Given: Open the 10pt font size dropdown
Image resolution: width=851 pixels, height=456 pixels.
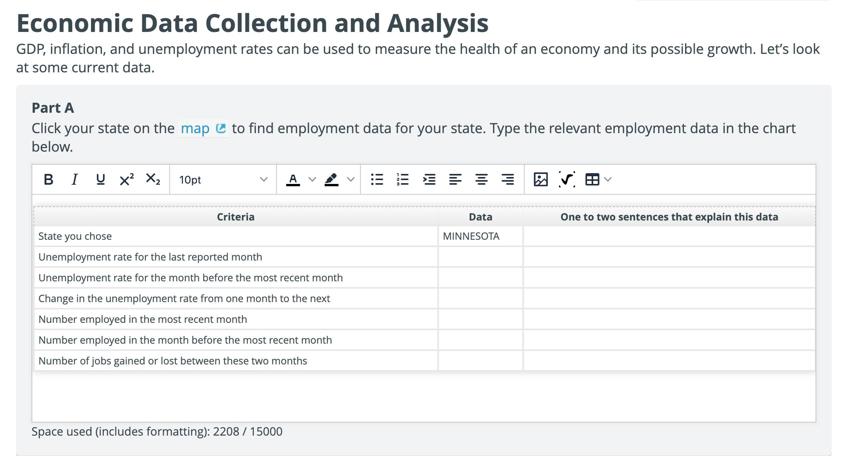Looking at the screenshot, I should [x=223, y=180].
